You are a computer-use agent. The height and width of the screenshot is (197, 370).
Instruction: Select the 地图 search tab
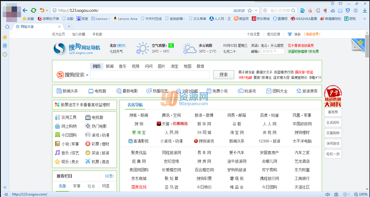pyautogui.click(x=187, y=66)
